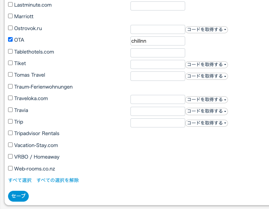
Task: Open the Trip コードを取得する dropdown
Action: click(x=207, y=123)
